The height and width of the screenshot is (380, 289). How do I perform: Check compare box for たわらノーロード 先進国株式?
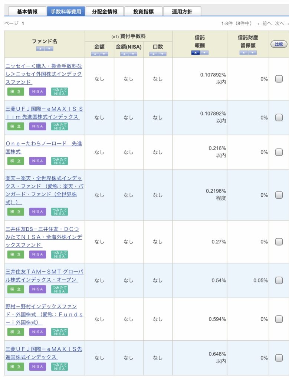coord(279,152)
